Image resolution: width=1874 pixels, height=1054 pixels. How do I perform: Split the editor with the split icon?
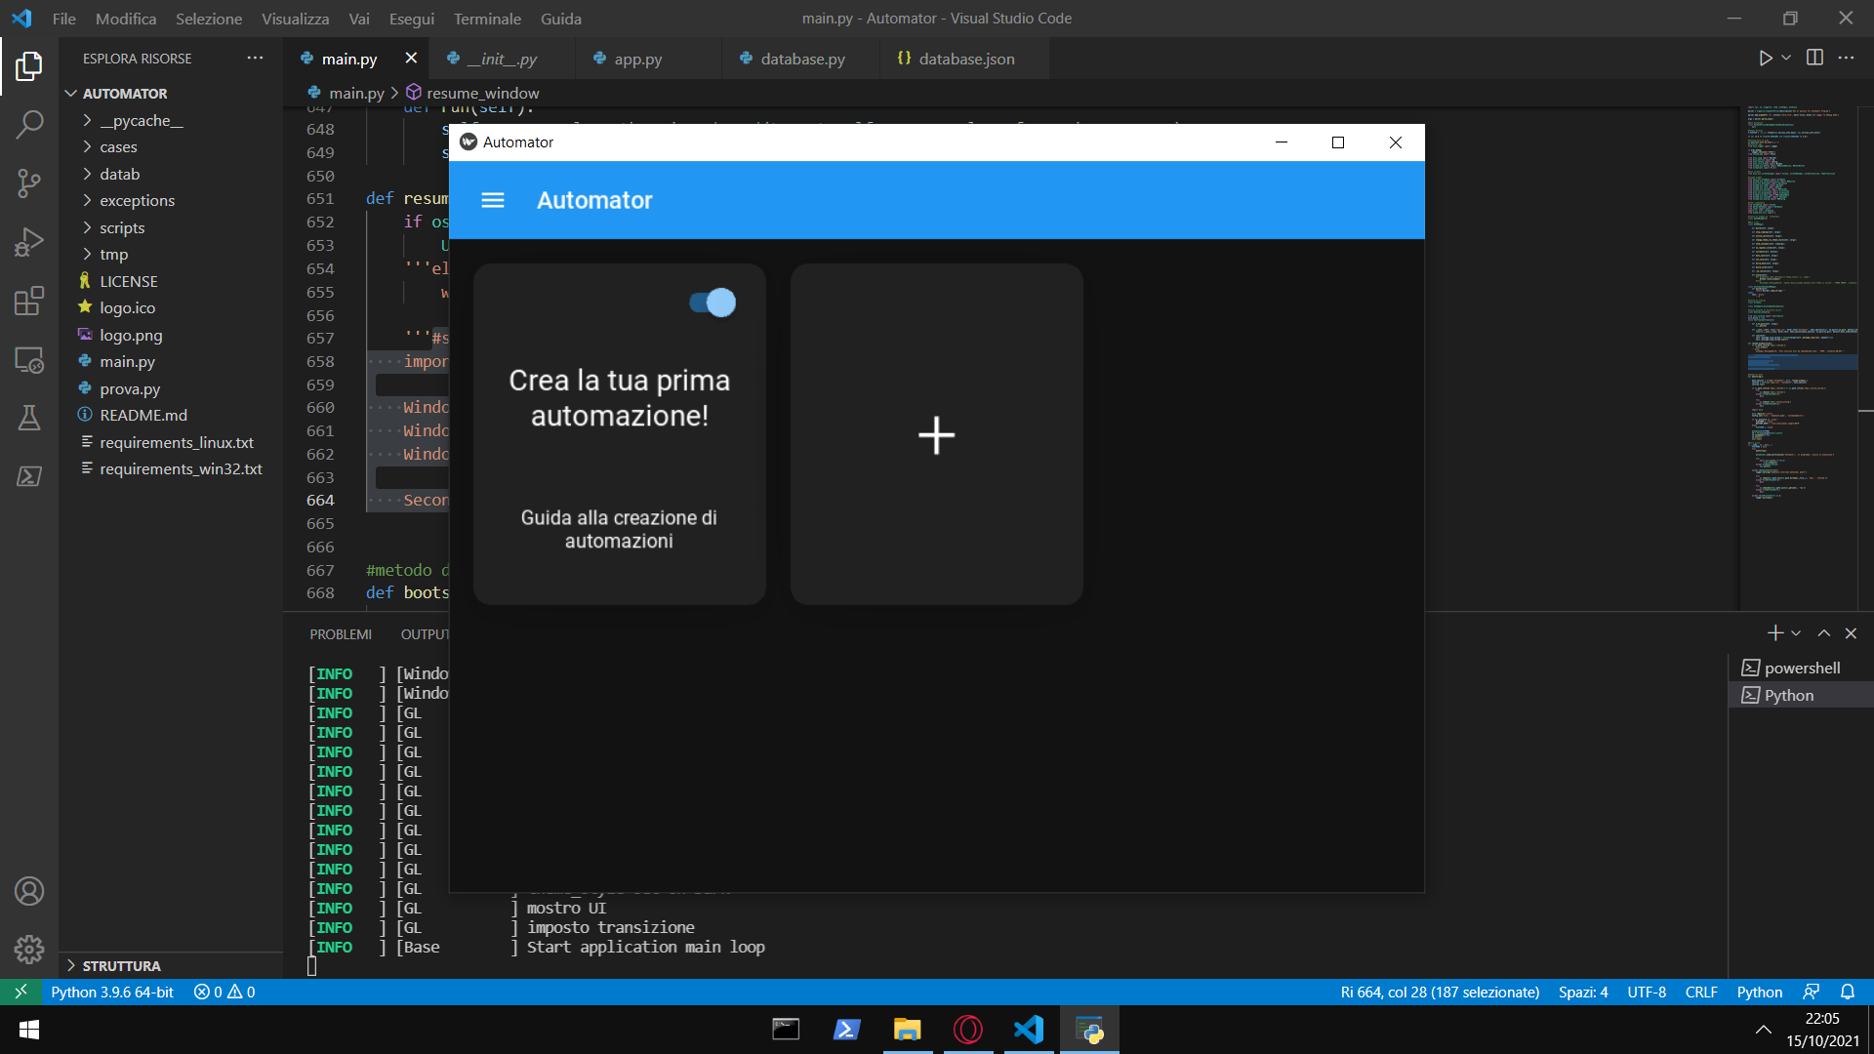click(1814, 58)
